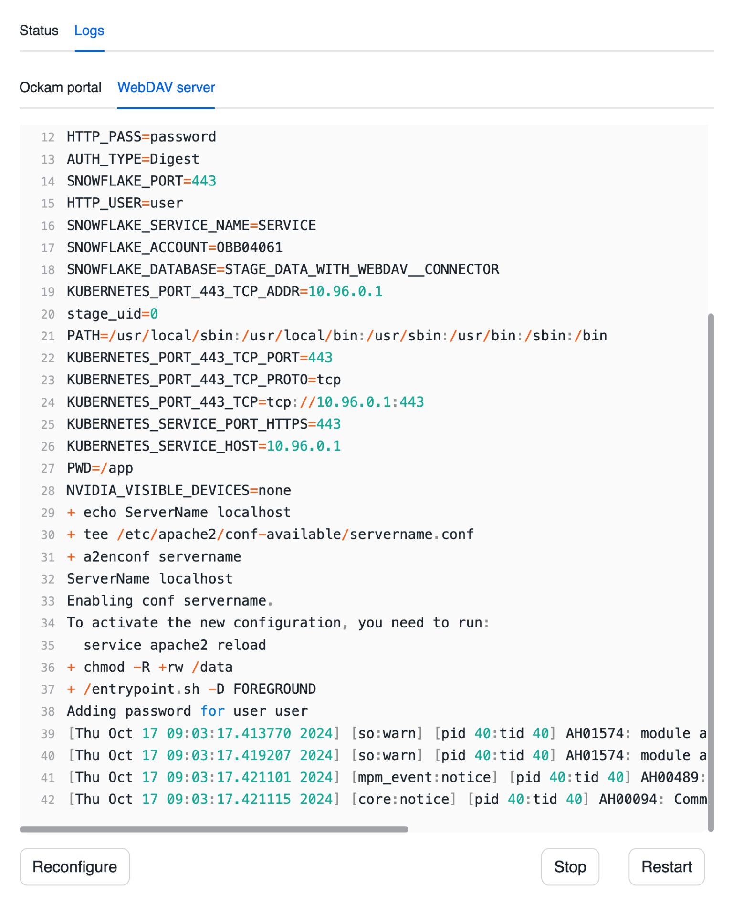Select the WebDAV server tab
The width and height of the screenshot is (754, 905).
(166, 88)
